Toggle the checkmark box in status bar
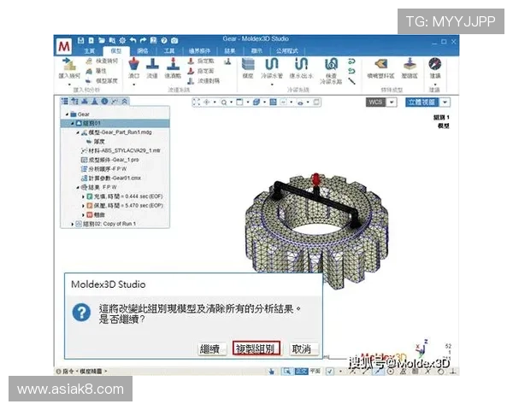 click(330, 372)
